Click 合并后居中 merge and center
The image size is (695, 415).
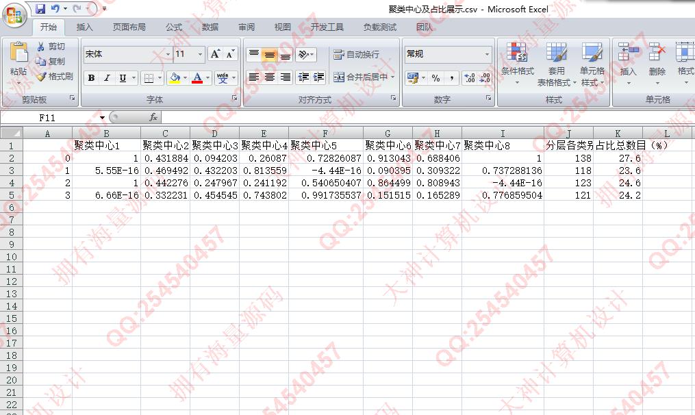click(x=360, y=77)
